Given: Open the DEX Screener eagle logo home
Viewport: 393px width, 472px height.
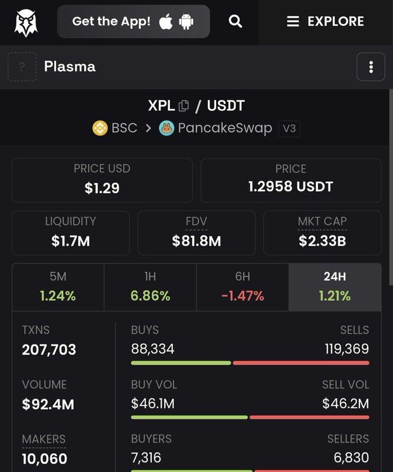Looking at the screenshot, I should pos(26,22).
